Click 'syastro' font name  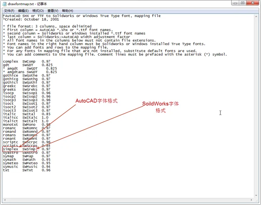[x=10, y=153]
